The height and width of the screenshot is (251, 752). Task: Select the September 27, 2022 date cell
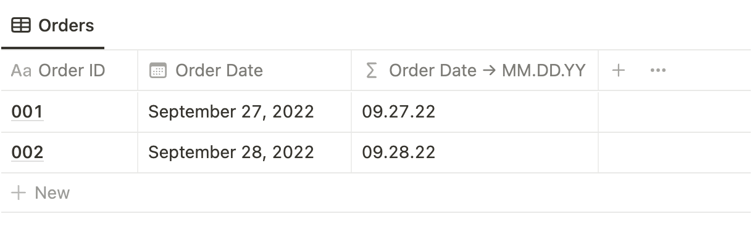point(231,112)
